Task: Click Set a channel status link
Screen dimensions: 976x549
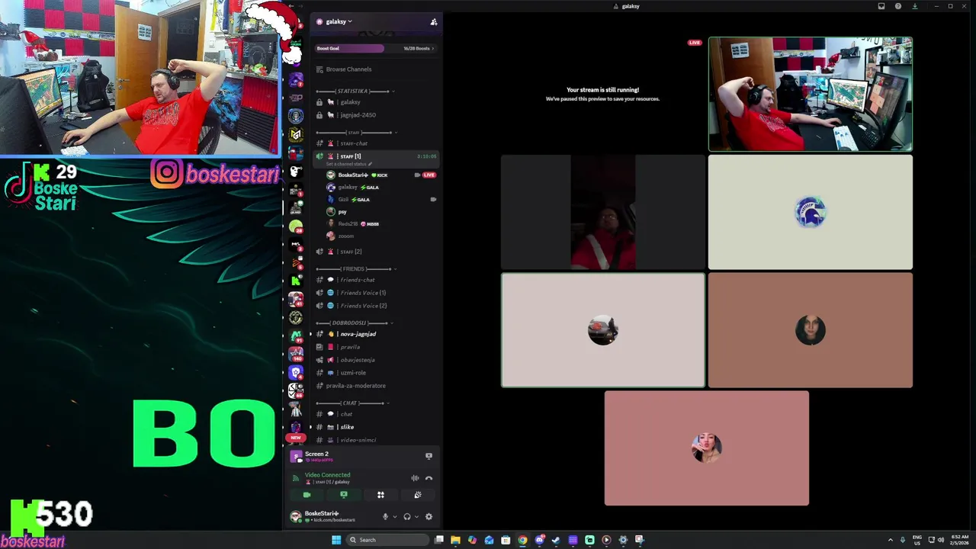Action: tap(348, 164)
